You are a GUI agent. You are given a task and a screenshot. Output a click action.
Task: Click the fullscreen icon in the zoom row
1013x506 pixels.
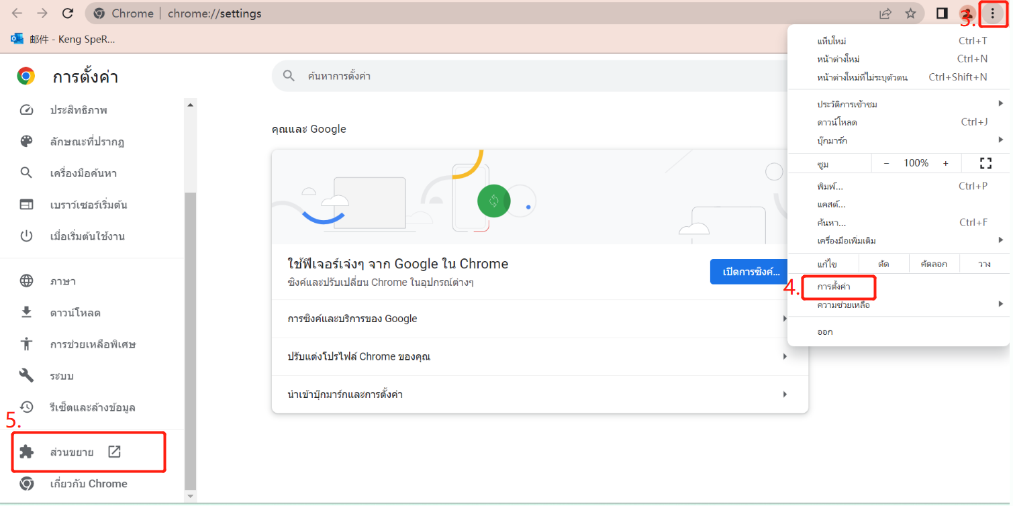985,163
